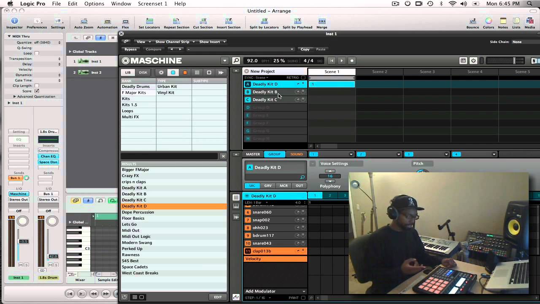Select the blue group filter icon in browser

[173, 73]
